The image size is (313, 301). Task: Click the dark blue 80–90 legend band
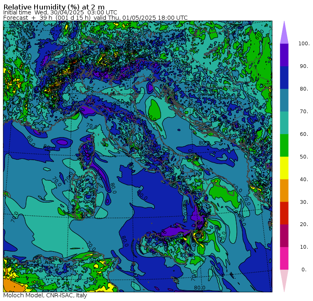point(284,77)
